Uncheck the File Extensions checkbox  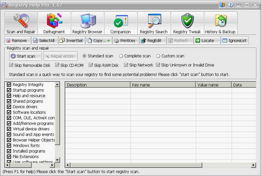[x=9, y=156]
